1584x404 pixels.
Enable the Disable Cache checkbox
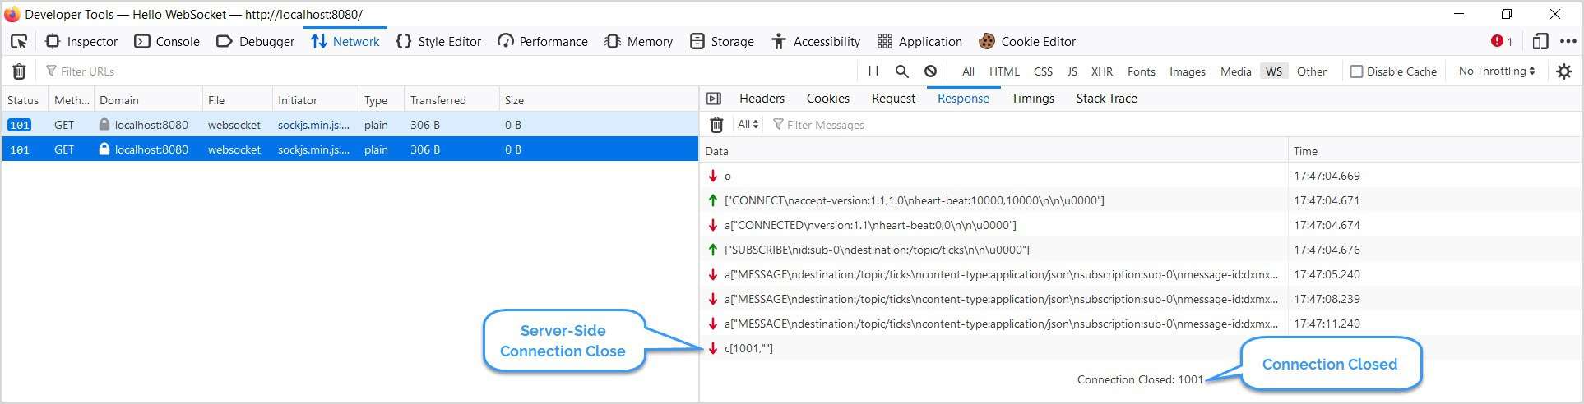[x=1357, y=71]
